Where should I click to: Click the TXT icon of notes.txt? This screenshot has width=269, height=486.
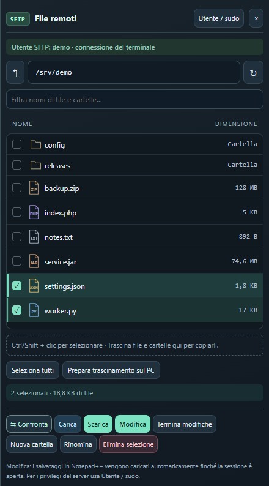[x=34, y=237]
